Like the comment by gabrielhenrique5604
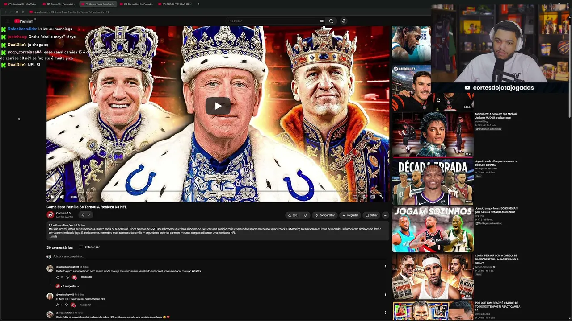This screenshot has width=572, height=321. [x=58, y=277]
